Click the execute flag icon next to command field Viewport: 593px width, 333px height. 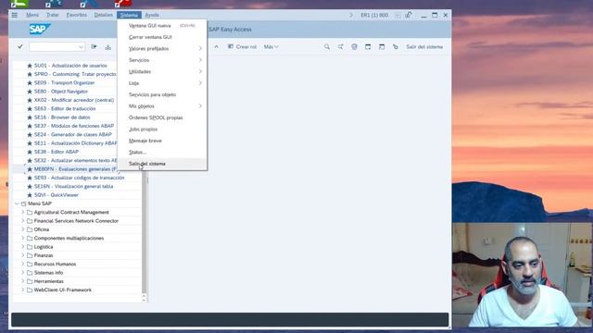click(x=94, y=47)
